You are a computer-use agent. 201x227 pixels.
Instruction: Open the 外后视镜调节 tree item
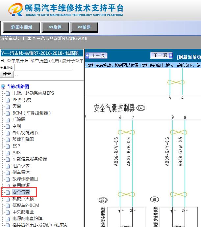click(x=25, y=133)
